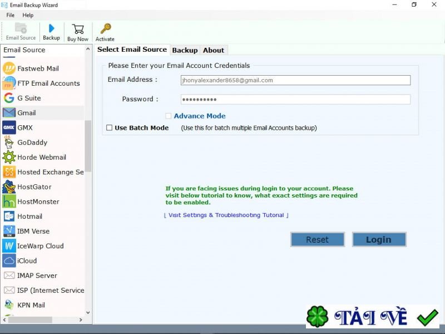
Task: Switch to Select Email Source tab
Action: pyautogui.click(x=132, y=50)
